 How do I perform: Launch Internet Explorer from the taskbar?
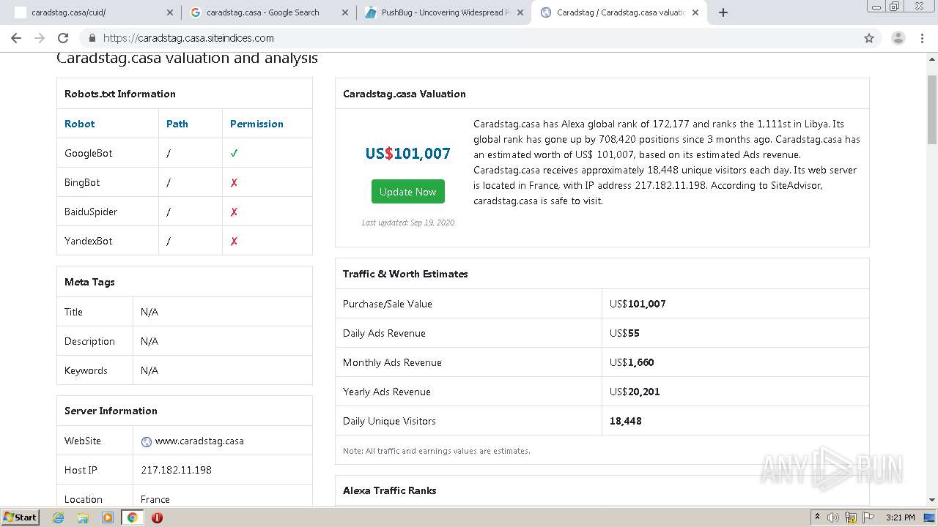[59, 517]
